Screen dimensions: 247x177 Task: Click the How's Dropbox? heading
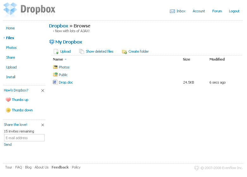(16, 90)
